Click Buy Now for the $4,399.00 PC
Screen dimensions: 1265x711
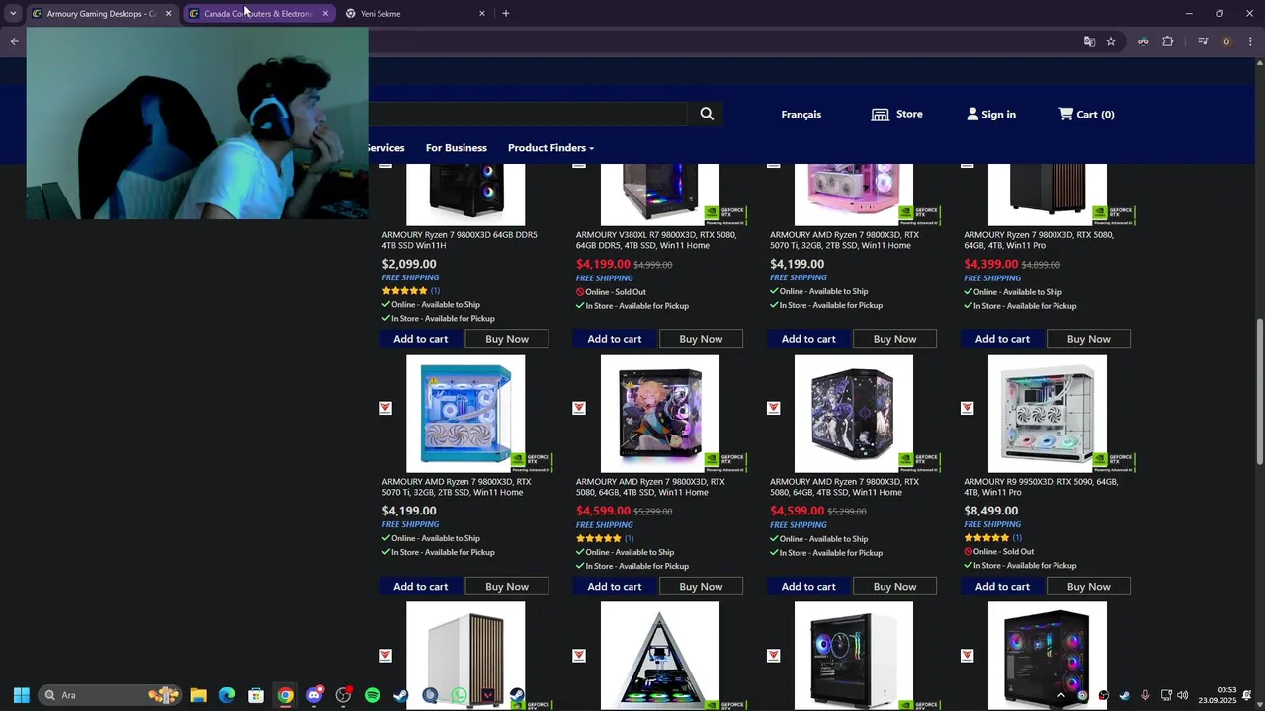pos(1089,339)
